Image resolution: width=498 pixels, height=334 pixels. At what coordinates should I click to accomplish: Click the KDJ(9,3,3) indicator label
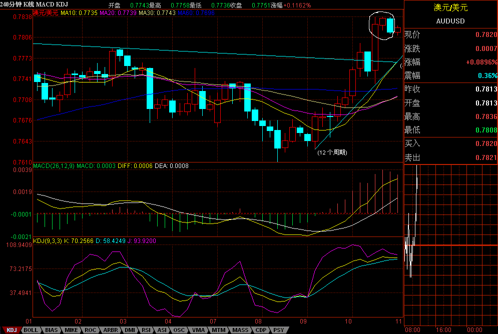click(x=48, y=241)
